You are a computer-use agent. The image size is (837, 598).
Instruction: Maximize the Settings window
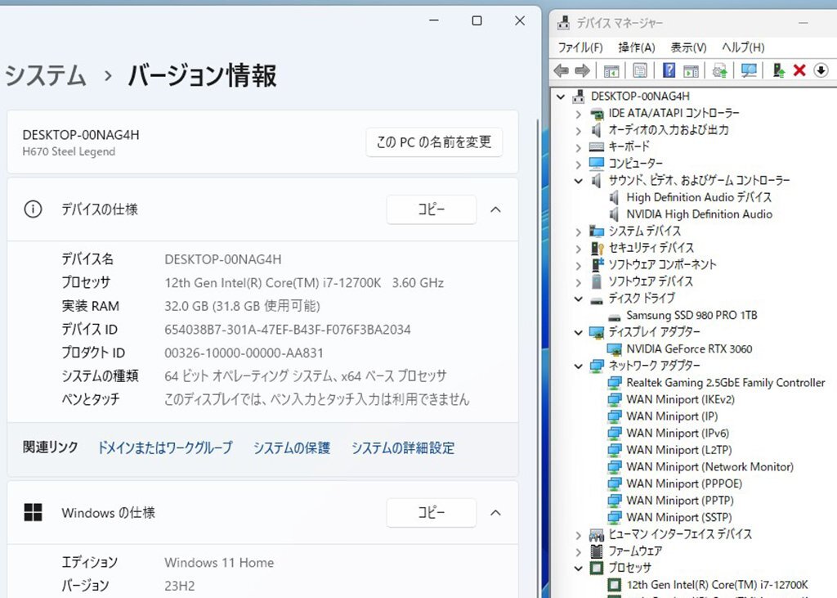(x=477, y=20)
